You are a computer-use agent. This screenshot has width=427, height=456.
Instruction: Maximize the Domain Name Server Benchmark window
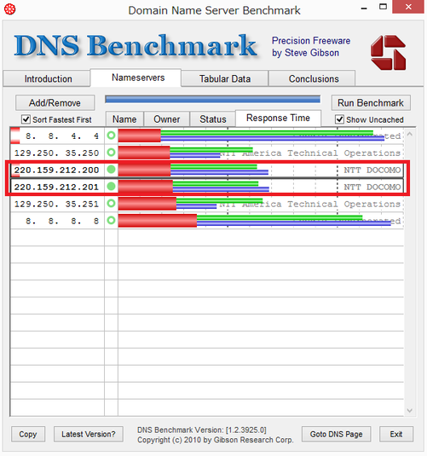click(x=383, y=7)
